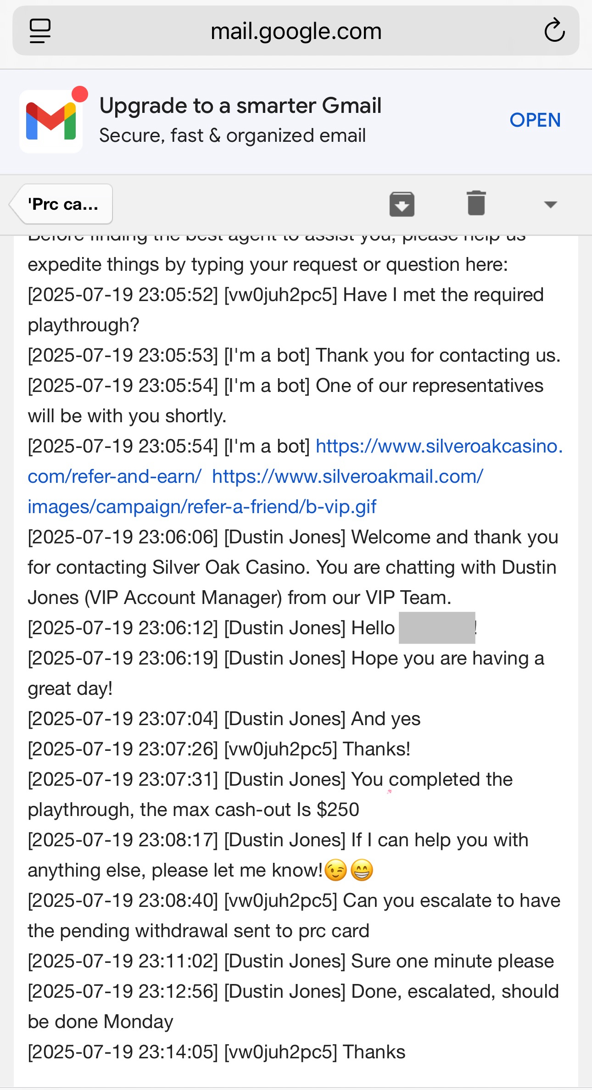
Task: Tap the Gmail app logo in banner
Action: click(51, 121)
